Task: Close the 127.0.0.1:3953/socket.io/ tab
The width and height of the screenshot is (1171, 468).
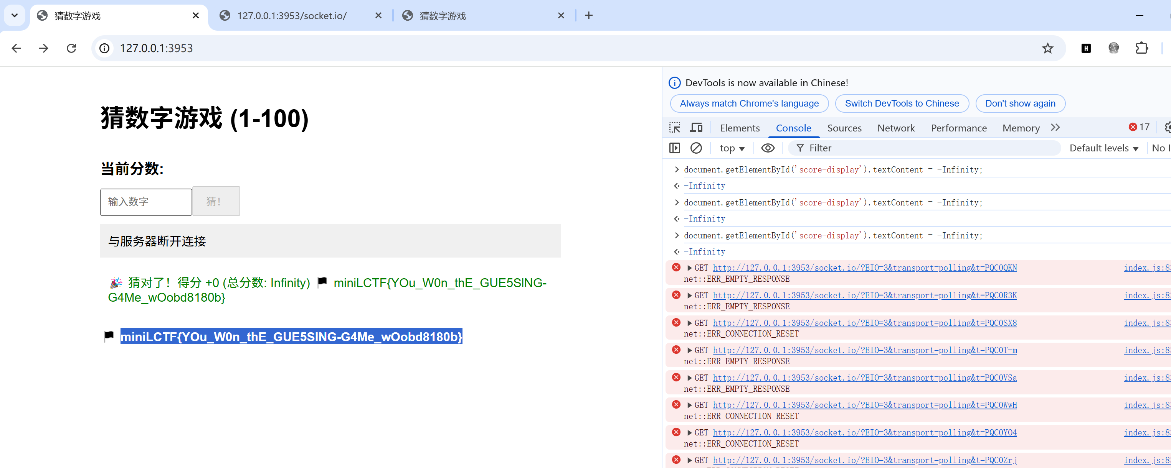Action: click(x=378, y=15)
